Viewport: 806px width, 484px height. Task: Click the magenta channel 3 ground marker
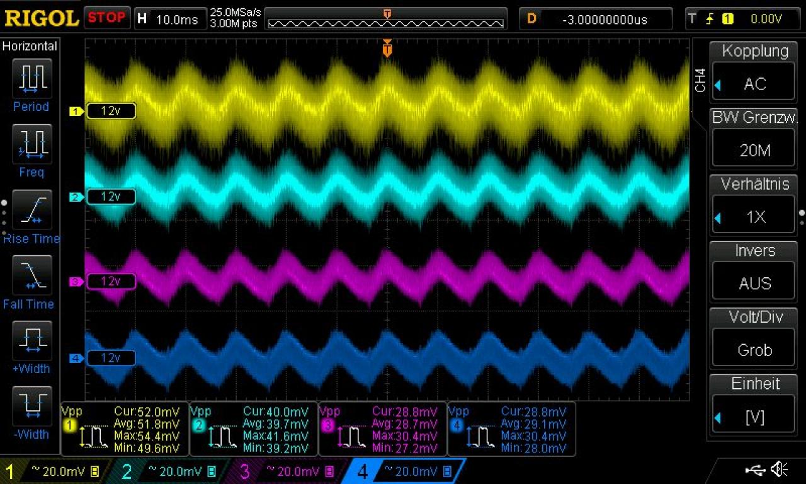tap(76, 282)
